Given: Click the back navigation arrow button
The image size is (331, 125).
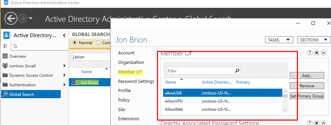Looking at the screenshot, I should [11, 19].
